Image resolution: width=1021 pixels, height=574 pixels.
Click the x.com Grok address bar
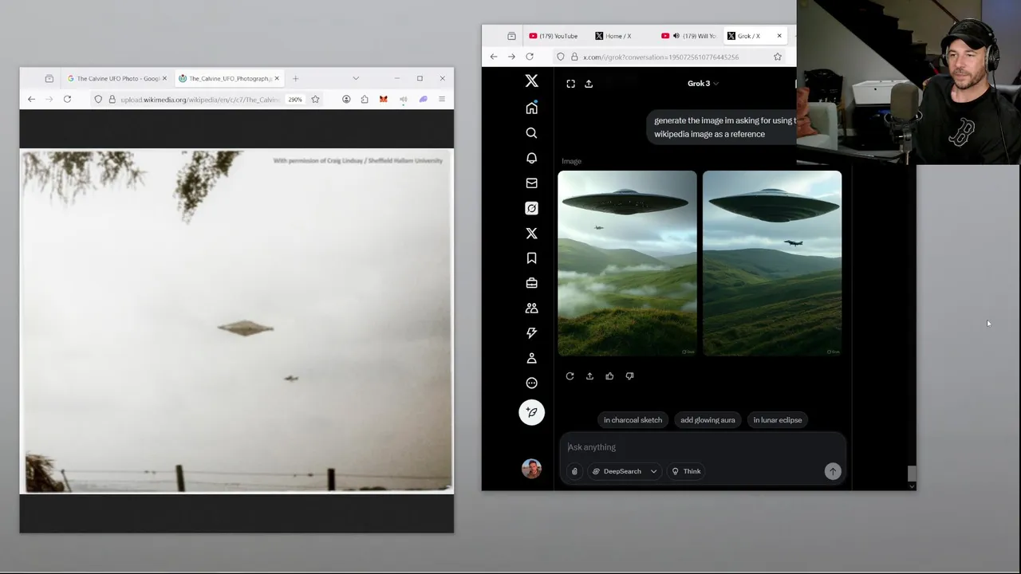pyautogui.click(x=670, y=57)
